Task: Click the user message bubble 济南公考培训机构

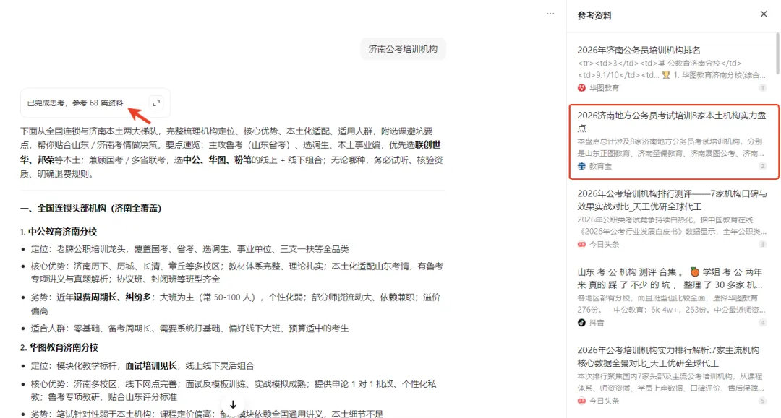Action: 403,48
